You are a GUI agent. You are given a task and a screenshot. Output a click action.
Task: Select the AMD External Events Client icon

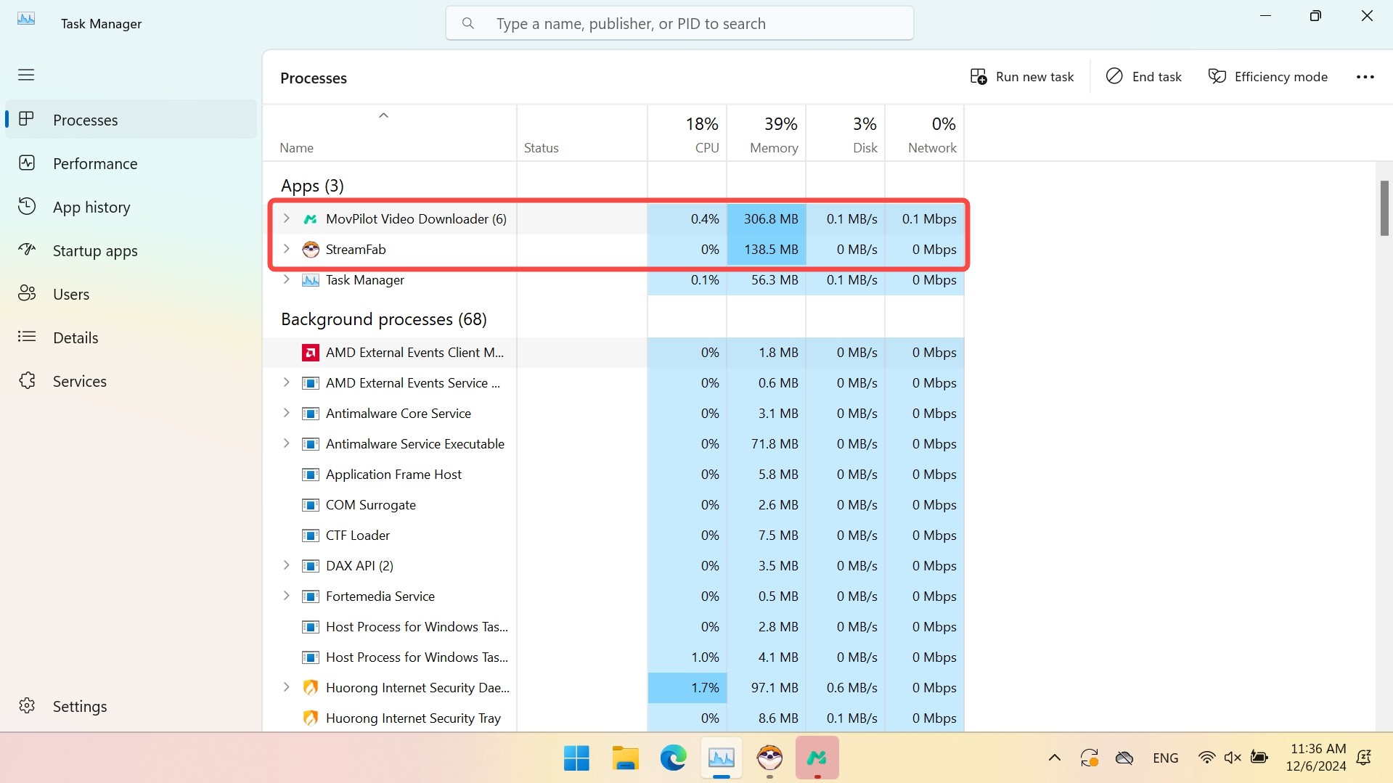[311, 353]
